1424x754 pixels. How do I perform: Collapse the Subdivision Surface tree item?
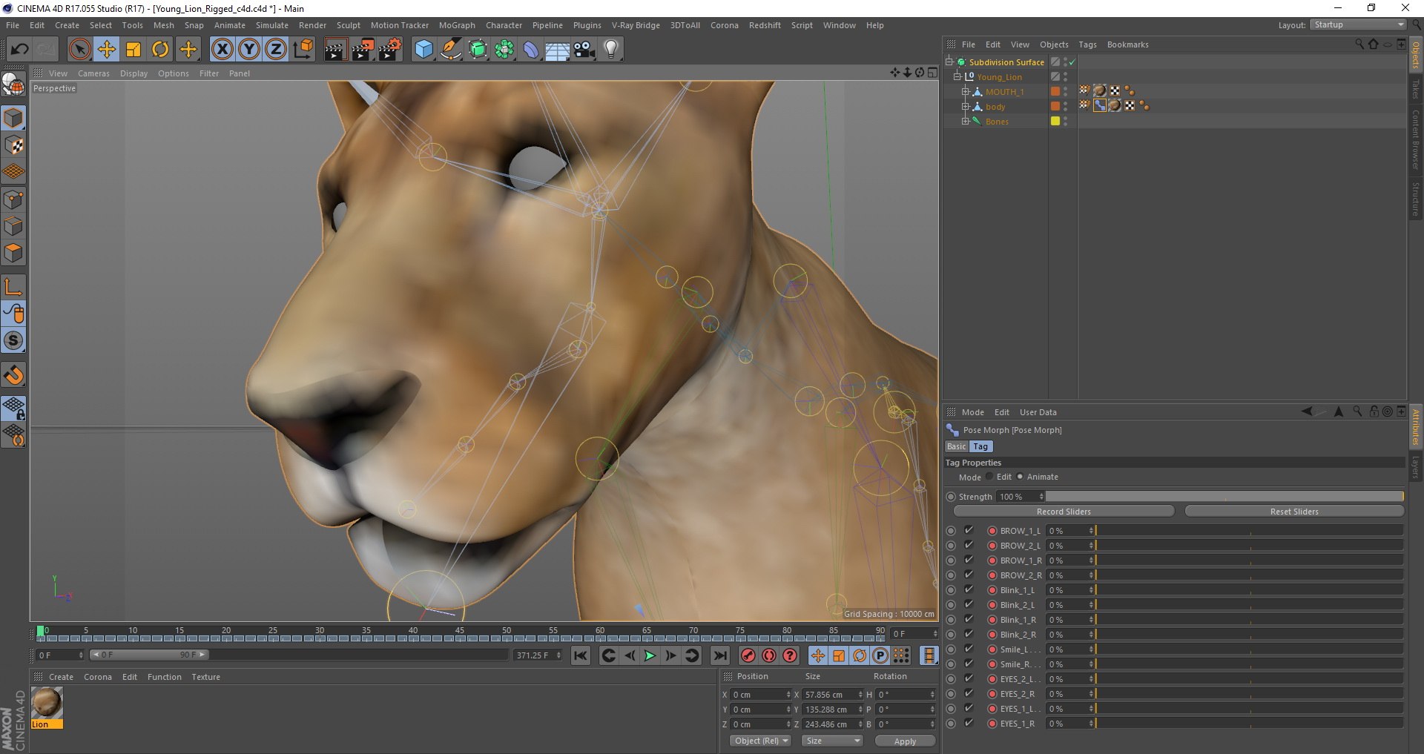pyautogui.click(x=949, y=62)
